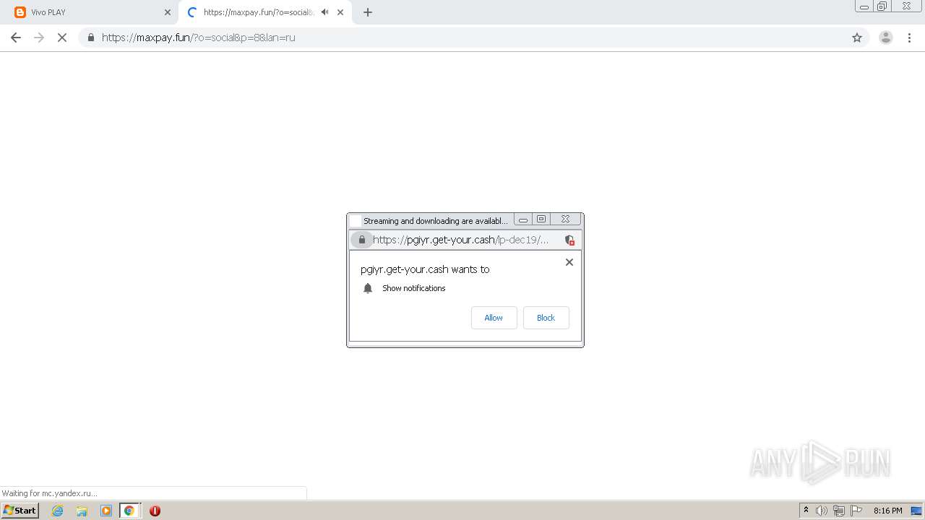Screen dimensions: 925x520
Task: Bookmark this page with the star
Action: point(857,38)
